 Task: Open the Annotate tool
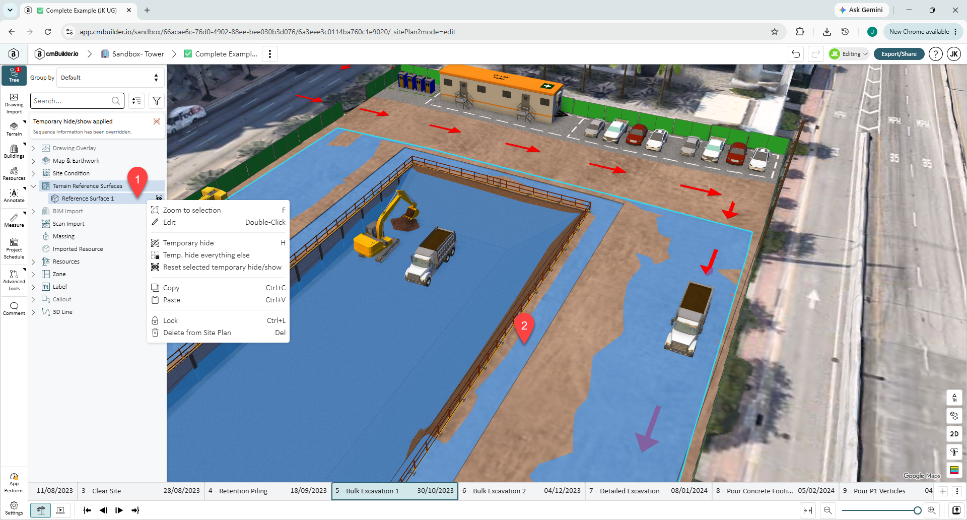tap(14, 195)
